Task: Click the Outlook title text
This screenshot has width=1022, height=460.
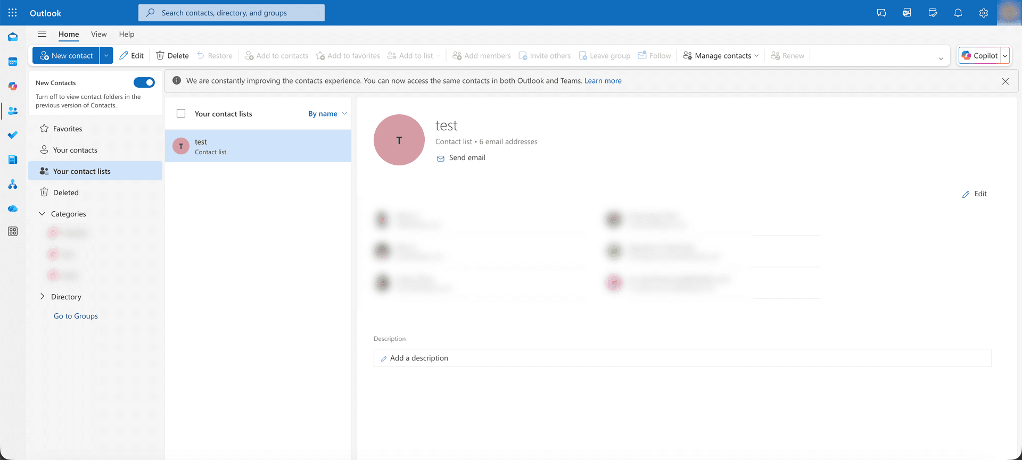Action: [45, 13]
